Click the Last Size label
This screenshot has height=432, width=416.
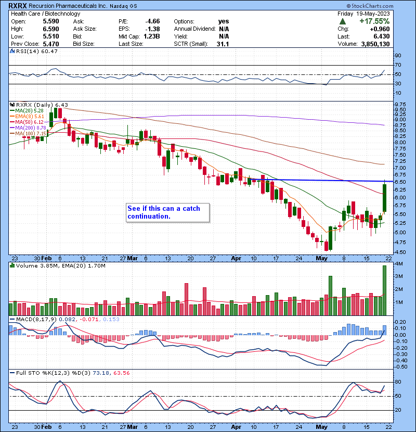point(131,44)
